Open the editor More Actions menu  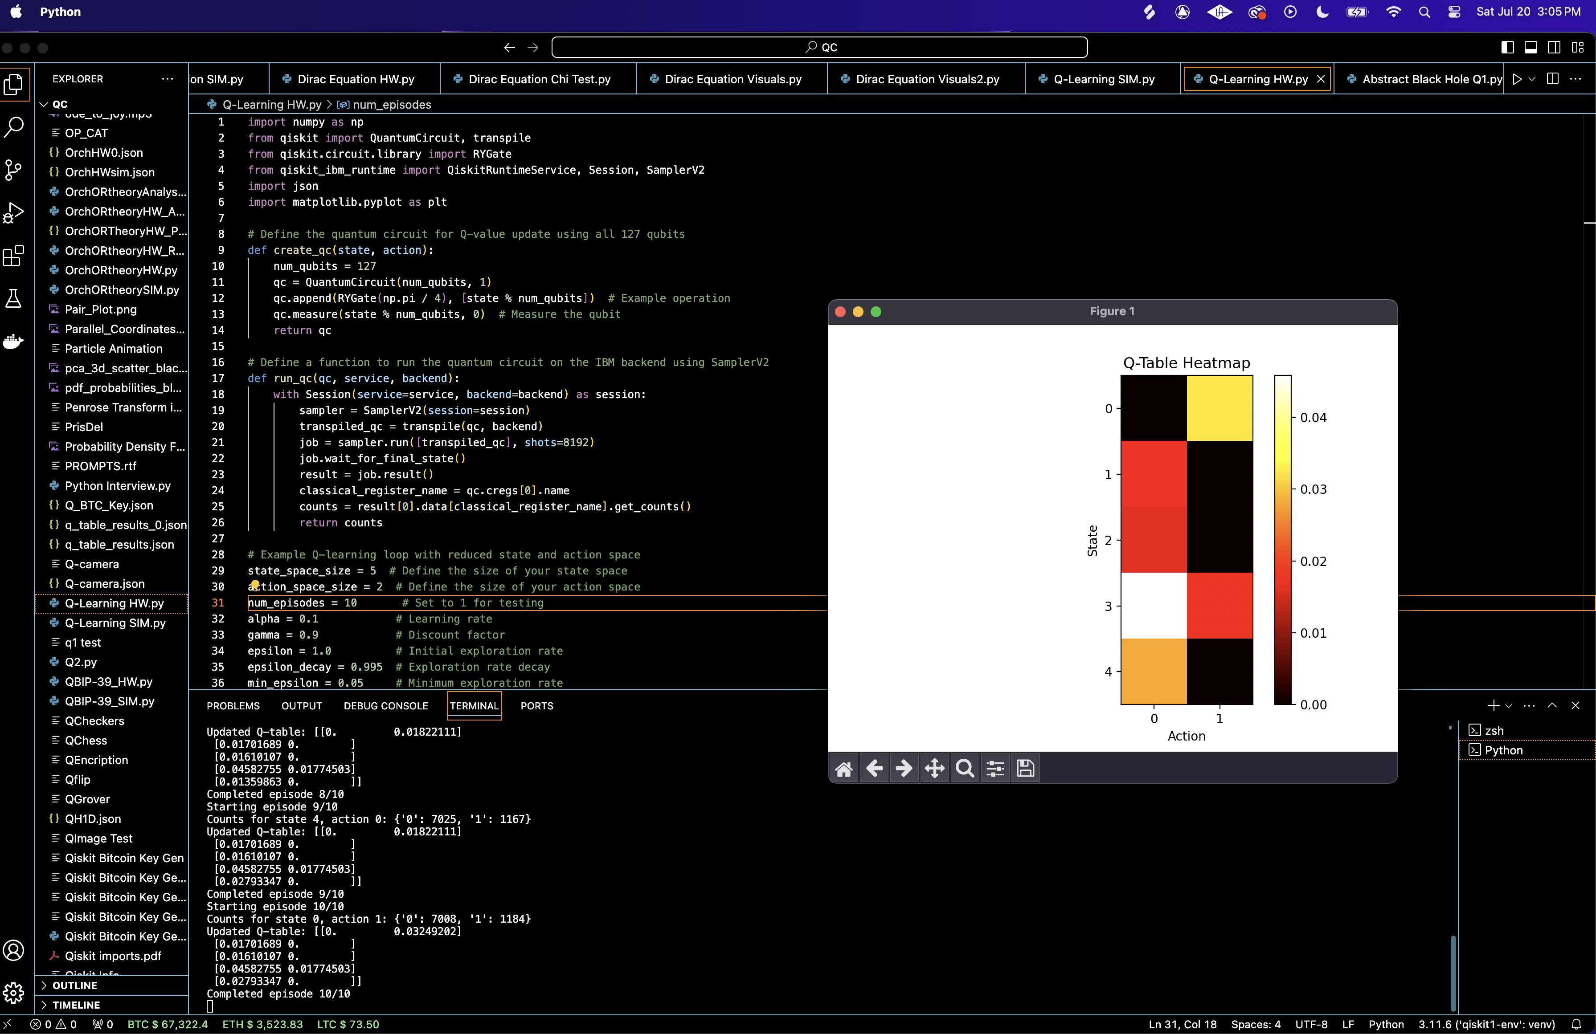coord(1576,79)
